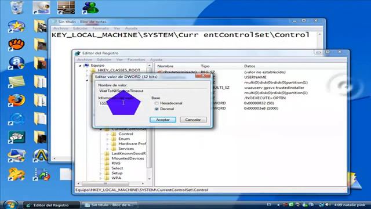Open Ver menu in Registry Editor

[x=119, y=60]
